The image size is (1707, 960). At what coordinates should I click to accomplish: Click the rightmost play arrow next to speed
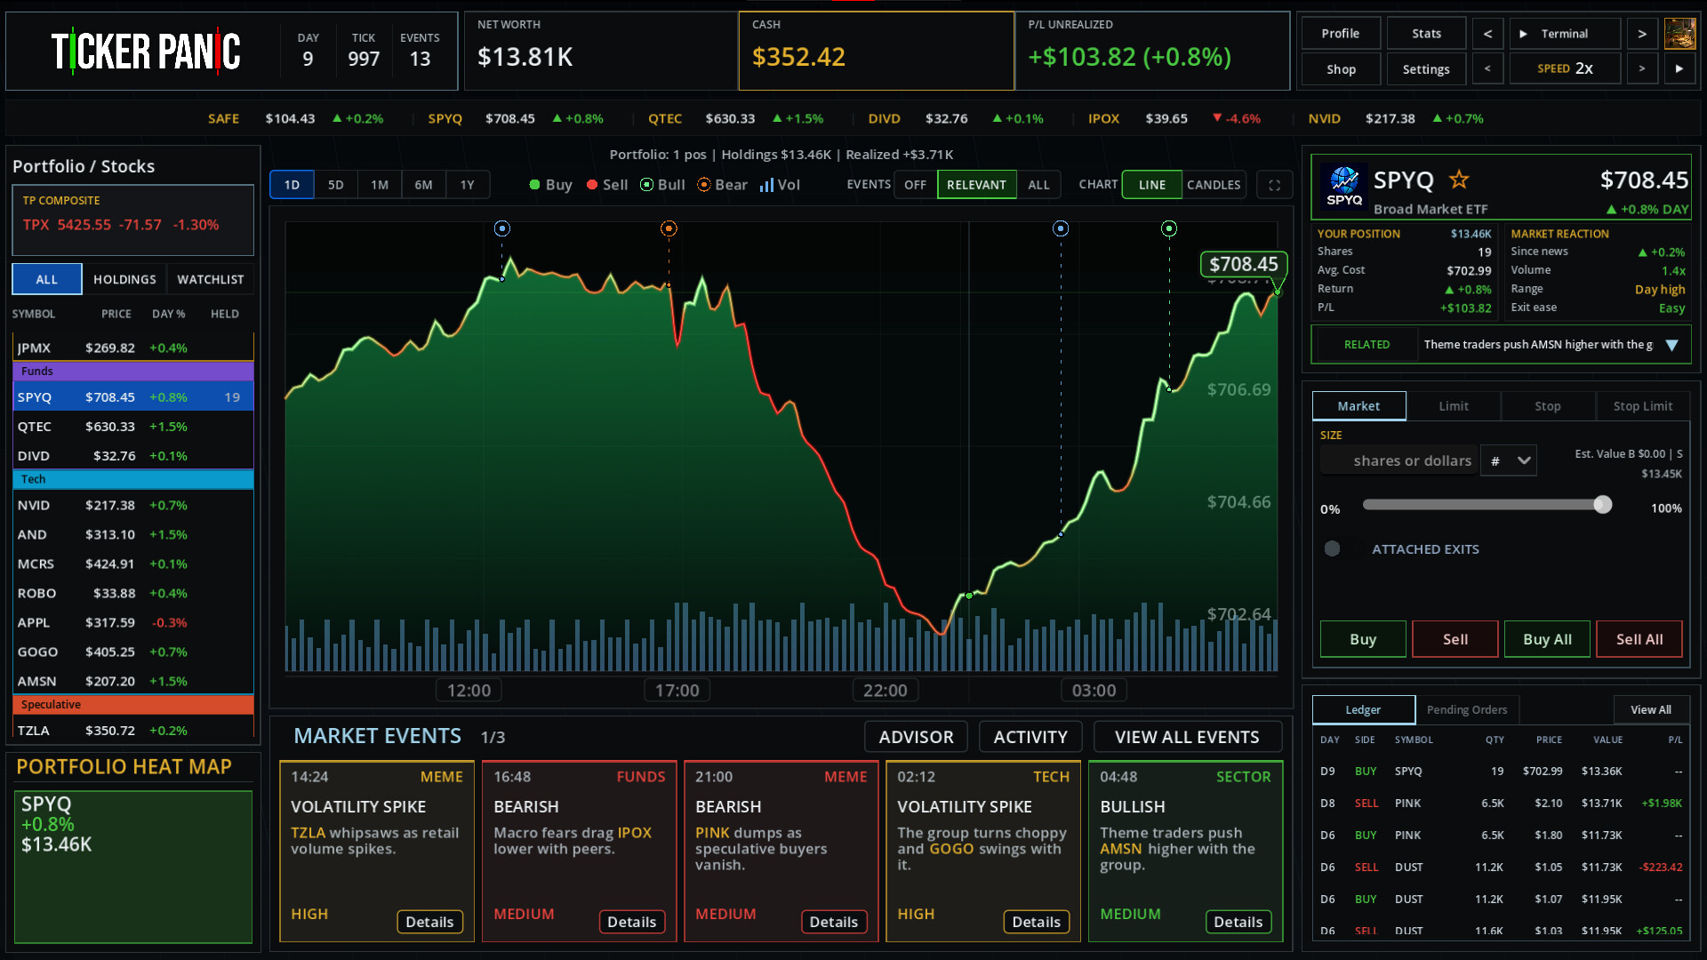(1679, 68)
